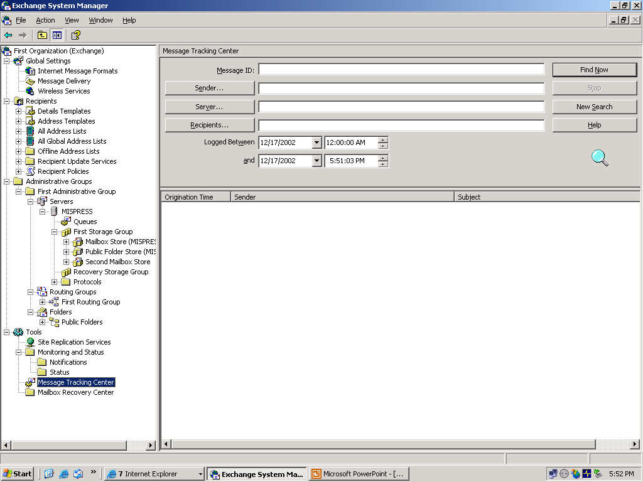The width and height of the screenshot is (643, 482).
Task: Expand the Offline Address Lists node
Action: (18, 151)
